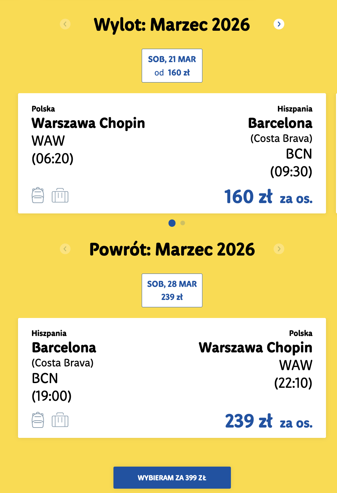Click the 239 zł return price
Image resolution: width=337 pixels, height=493 pixels.
click(249, 421)
